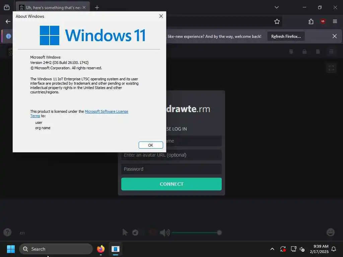Click the CONNECT button
Image resolution: width=343 pixels, height=257 pixels.
pos(171,184)
